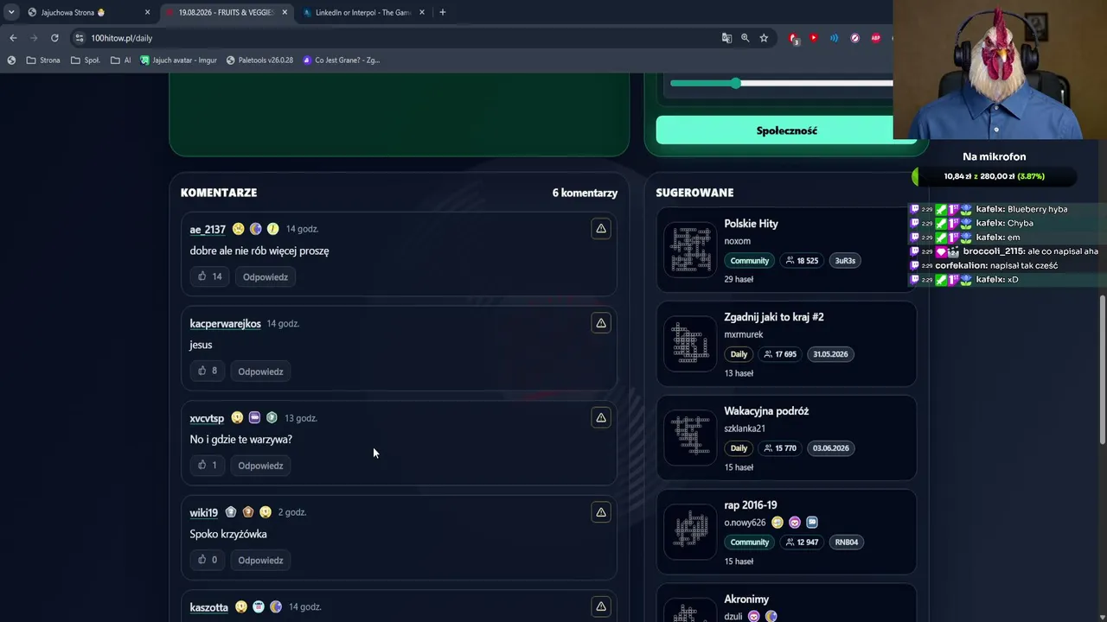Screen dimensions: 1107x622
Task: Like the "Spoko krzyżówka" comment
Action: [x=208, y=560]
